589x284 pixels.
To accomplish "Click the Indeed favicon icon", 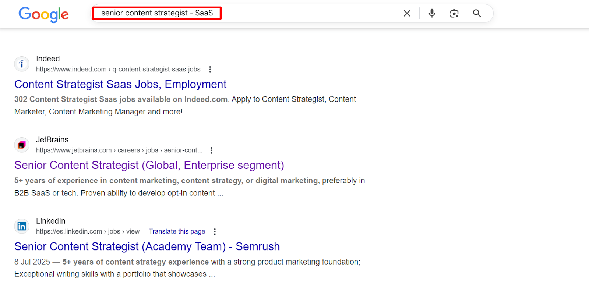I will 22,64.
